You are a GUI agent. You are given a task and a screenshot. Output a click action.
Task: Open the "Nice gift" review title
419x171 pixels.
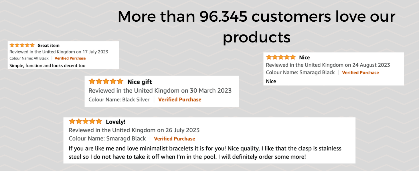140,82
